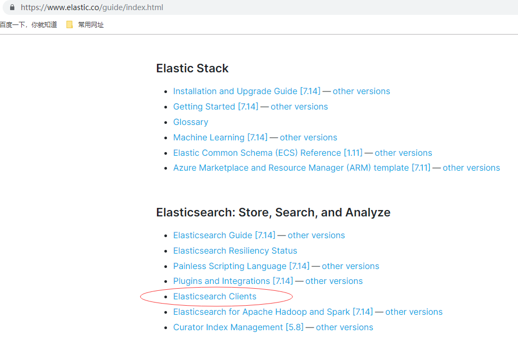The height and width of the screenshot is (344, 518).
Task: Click the URL address bar field
Action: point(261,7)
